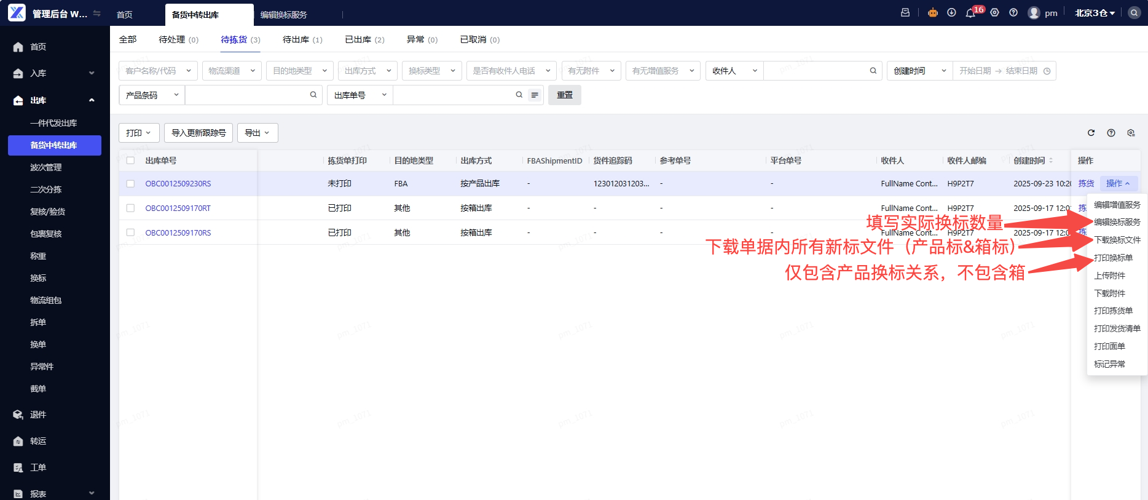Select 下载换标文件 from the operations menu
The image size is (1148, 500).
point(1117,240)
